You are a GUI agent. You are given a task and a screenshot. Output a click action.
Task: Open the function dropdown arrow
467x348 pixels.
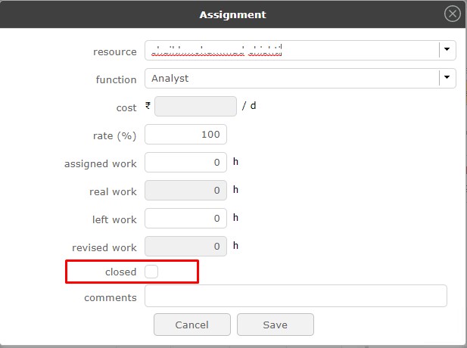447,78
